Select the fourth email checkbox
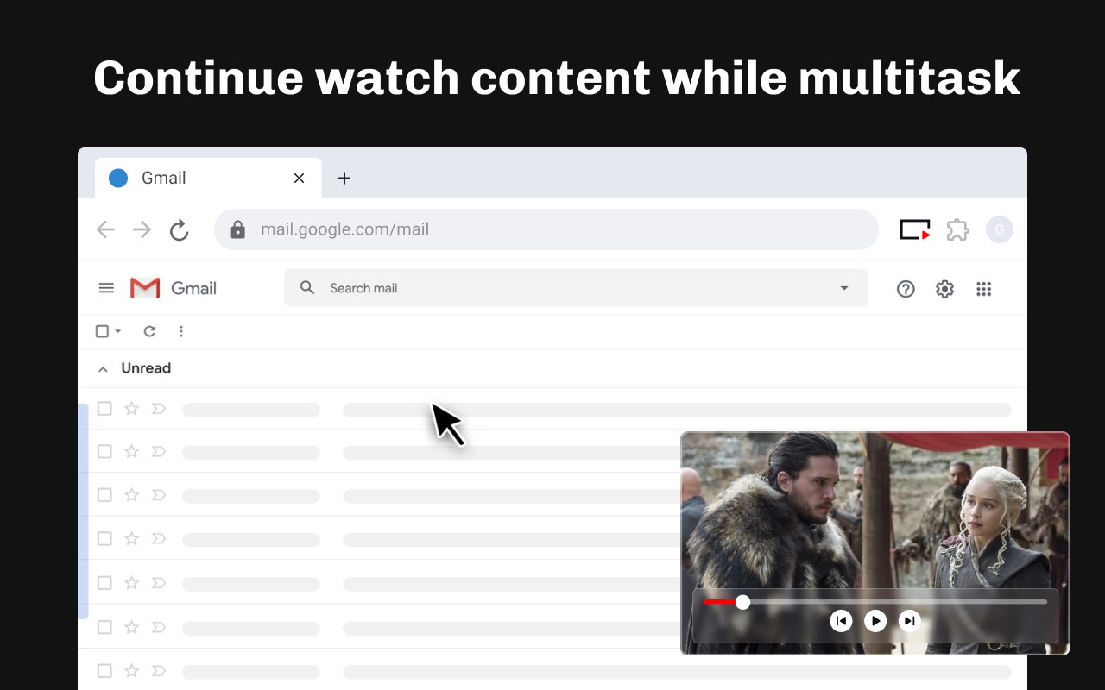The image size is (1105, 690). click(x=104, y=539)
